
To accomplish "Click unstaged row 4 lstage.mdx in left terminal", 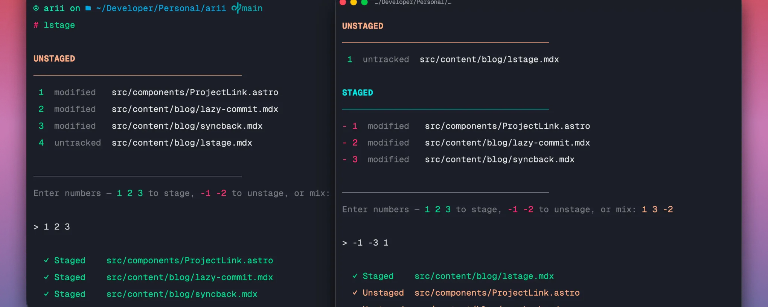I will coord(145,143).
